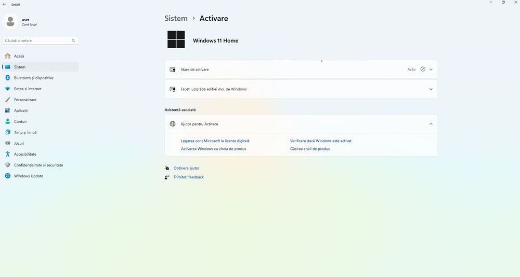Open Accesibilitate settings
Viewport: 520px width, 277px height.
click(x=41, y=154)
